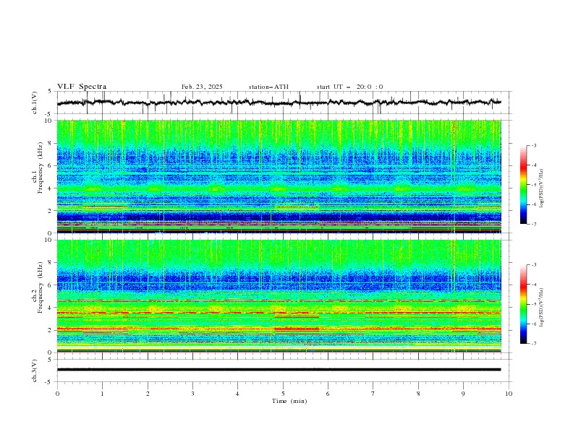Click time axis tick label "7"
The height and width of the screenshot is (442, 573).
[373, 394]
